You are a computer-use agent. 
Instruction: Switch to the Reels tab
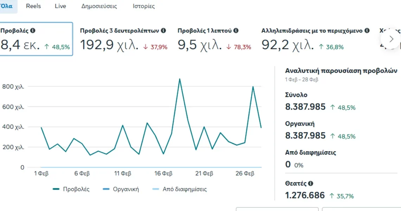tap(33, 6)
